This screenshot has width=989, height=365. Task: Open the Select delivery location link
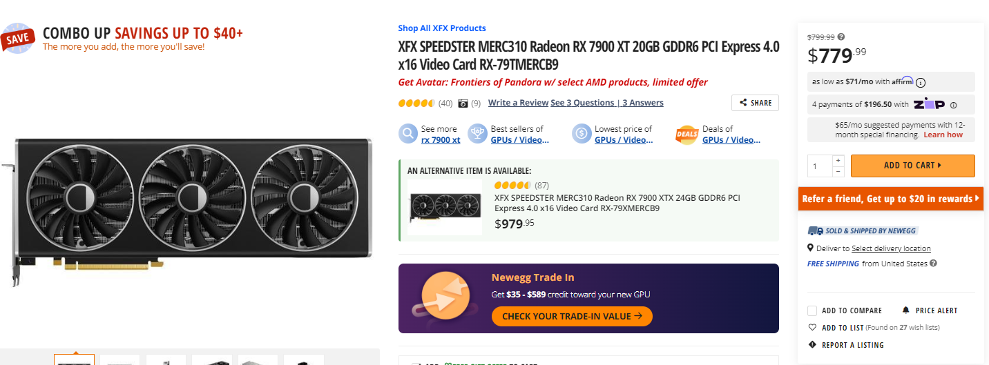(x=891, y=248)
